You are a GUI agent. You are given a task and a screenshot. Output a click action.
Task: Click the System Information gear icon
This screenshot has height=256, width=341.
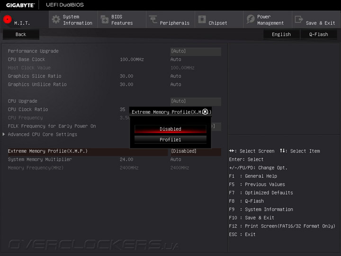pyautogui.click(x=56, y=19)
